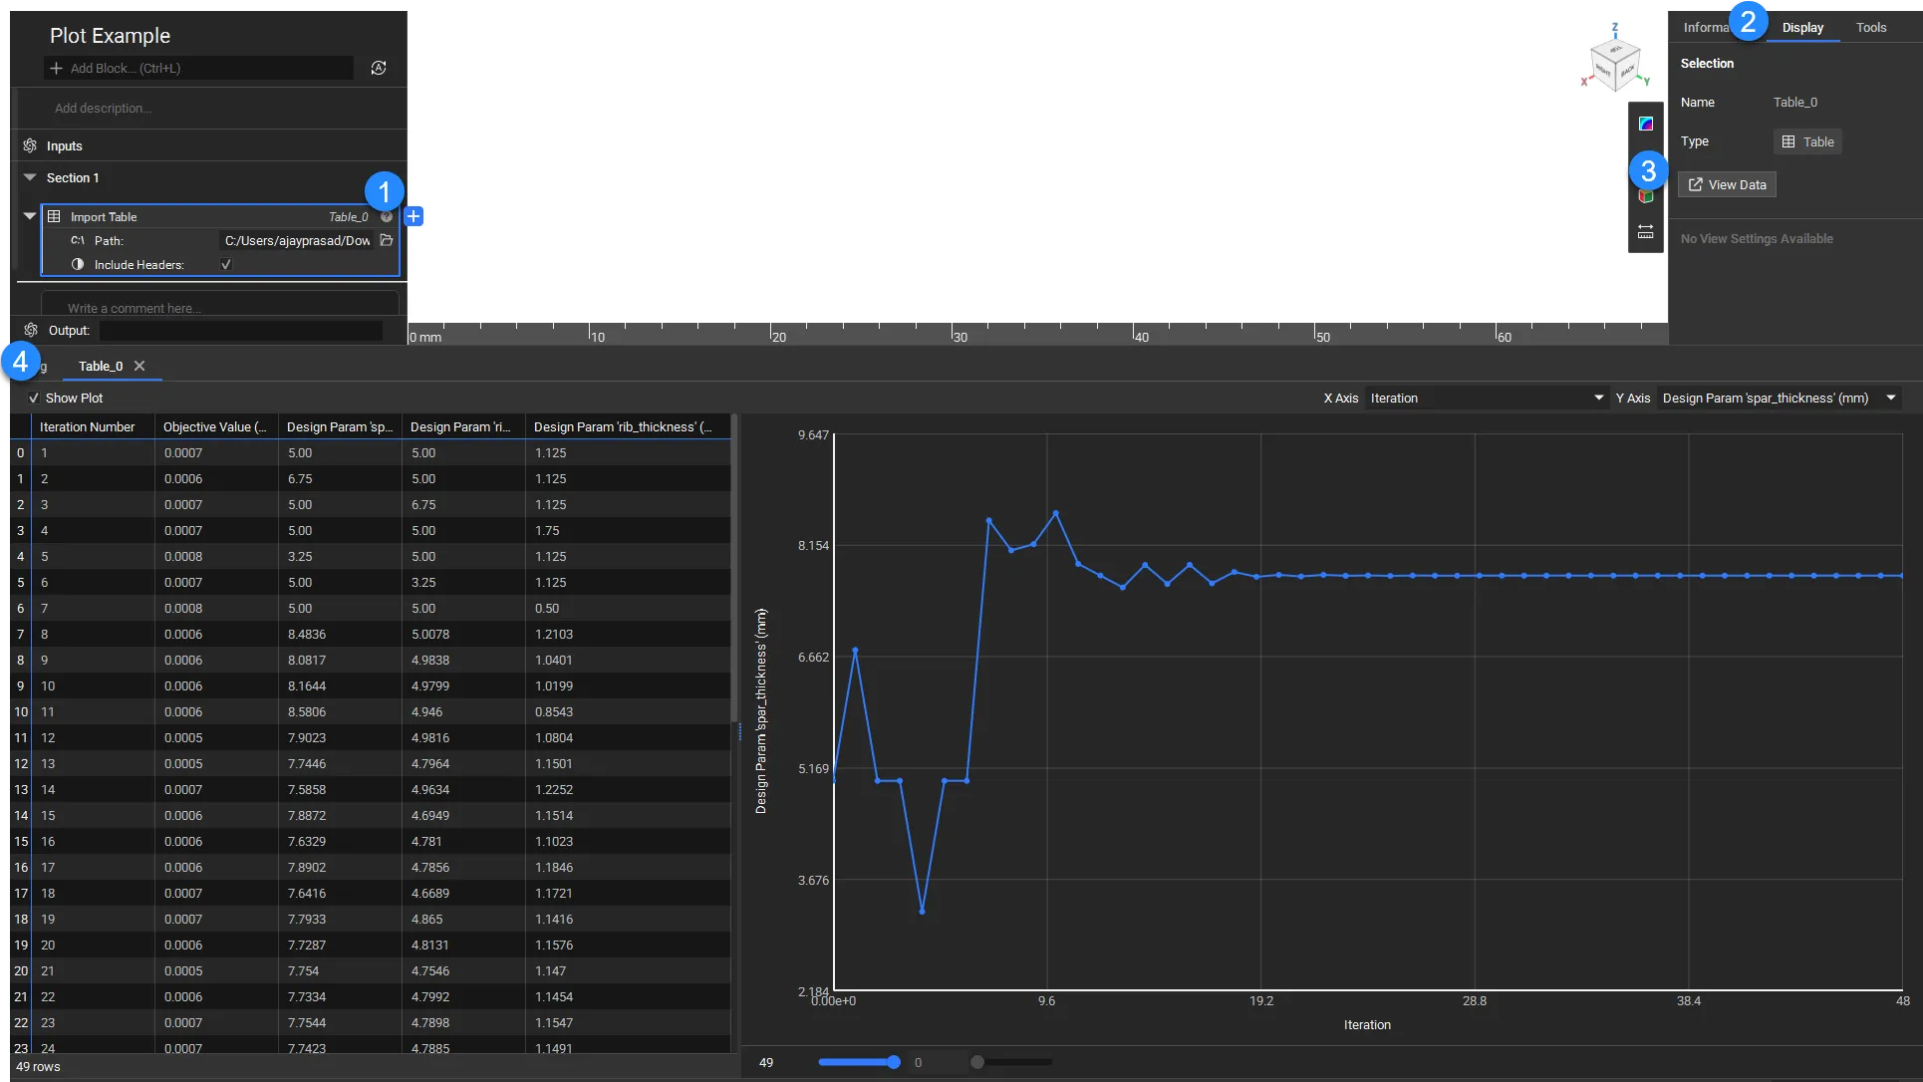Switch to the Tools tab

coord(1870,27)
